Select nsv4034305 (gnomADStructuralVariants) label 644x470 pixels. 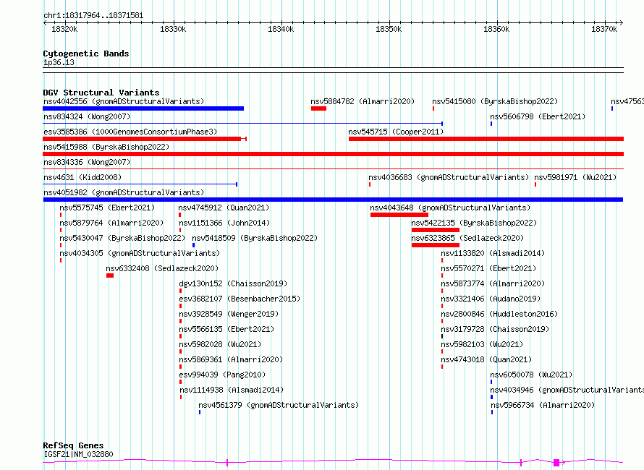click(140, 253)
